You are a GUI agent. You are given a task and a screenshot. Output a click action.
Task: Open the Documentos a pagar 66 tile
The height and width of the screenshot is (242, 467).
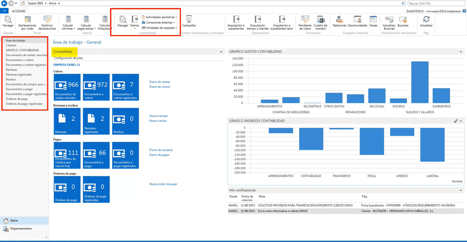pyautogui.click(x=96, y=155)
